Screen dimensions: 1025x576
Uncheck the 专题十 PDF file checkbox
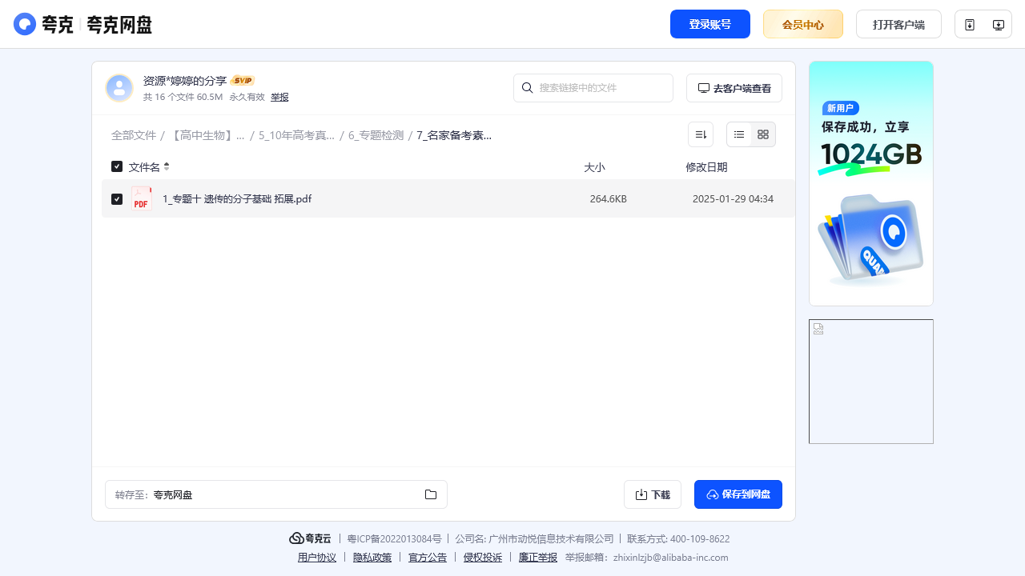coord(117,199)
